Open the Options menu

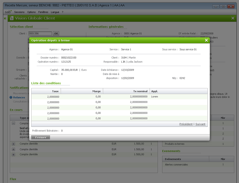tap(31, 12)
